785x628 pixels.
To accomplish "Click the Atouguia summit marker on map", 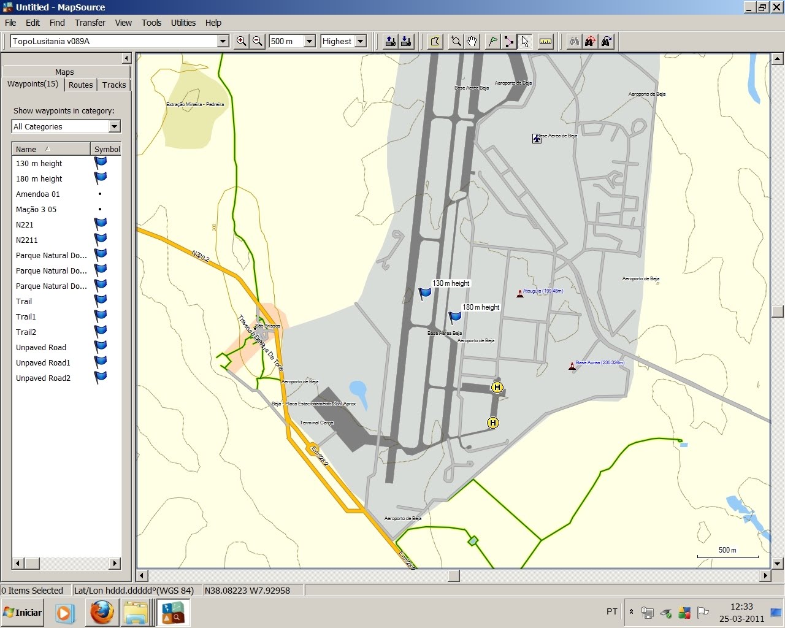I will pos(520,294).
